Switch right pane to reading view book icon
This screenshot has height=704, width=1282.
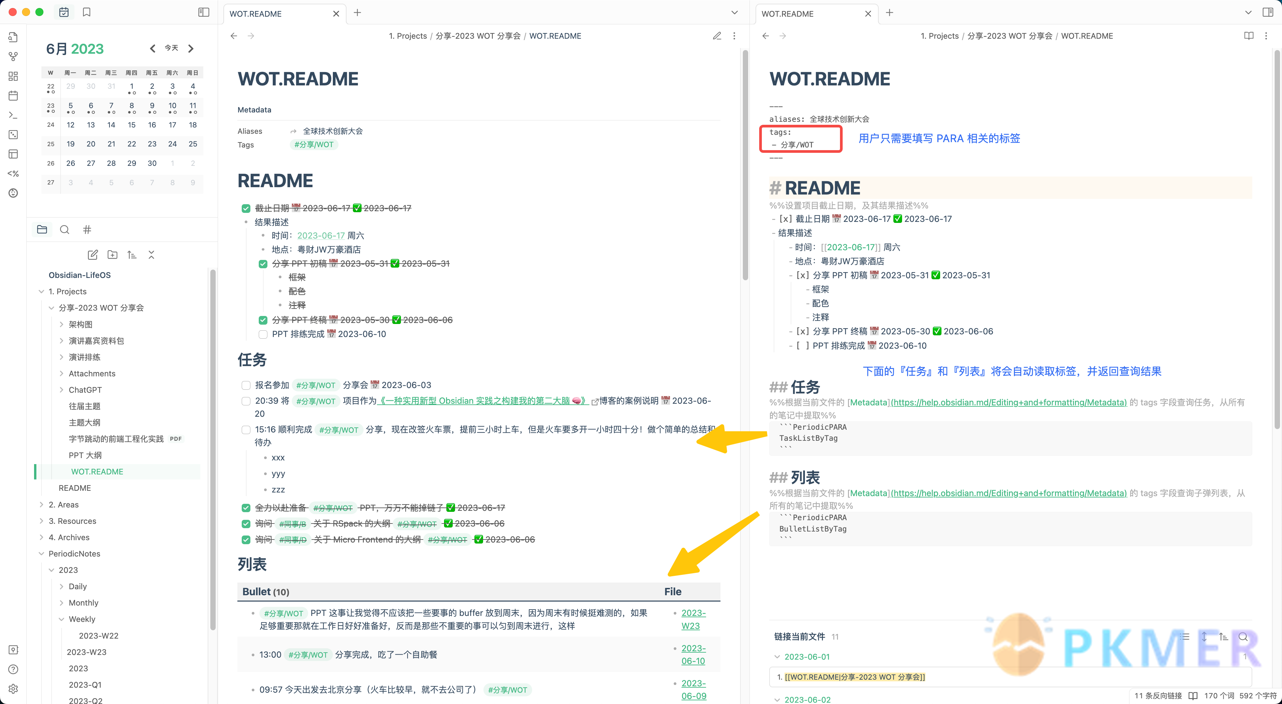click(1249, 36)
